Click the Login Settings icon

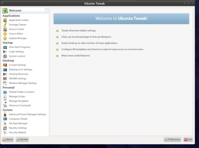point(5,52)
